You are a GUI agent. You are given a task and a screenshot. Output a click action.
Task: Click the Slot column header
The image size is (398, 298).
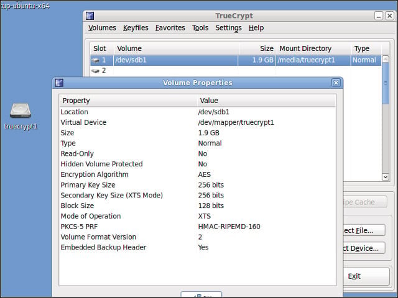click(x=102, y=48)
